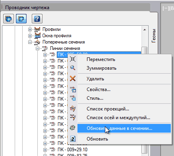Click the Окна профиля node icon
Image resolution: width=174 pixels, height=156 pixels.
[x=37, y=36]
